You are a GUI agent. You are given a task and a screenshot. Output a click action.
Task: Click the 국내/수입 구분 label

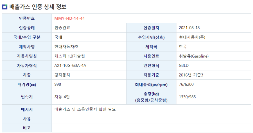pyautogui.click(x=27, y=37)
